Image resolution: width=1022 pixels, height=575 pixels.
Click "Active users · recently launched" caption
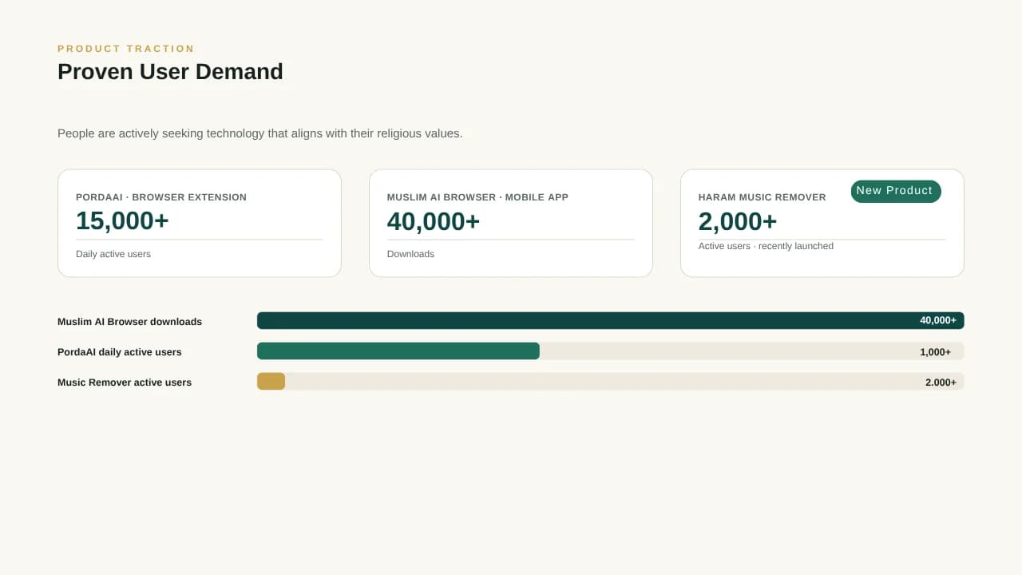tap(766, 246)
